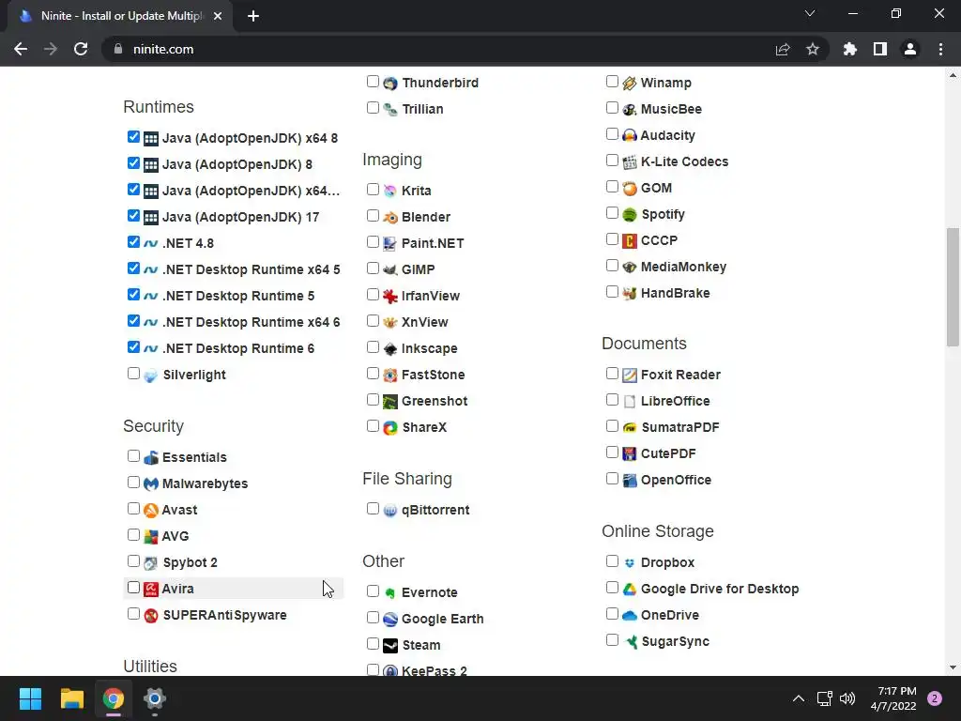Open Windows Start menu
The height and width of the screenshot is (721, 961).
30,698
